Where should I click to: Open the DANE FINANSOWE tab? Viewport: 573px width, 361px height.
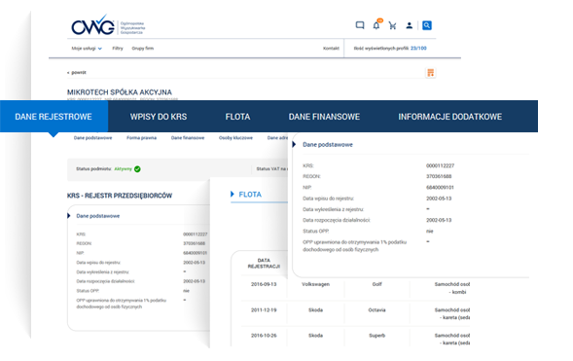[324, 117]
